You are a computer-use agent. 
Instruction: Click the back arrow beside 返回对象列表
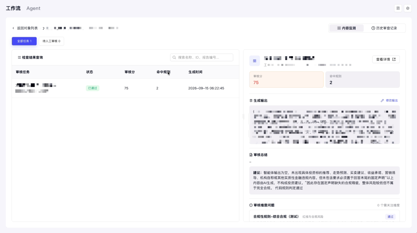click(x=13, y=28)
